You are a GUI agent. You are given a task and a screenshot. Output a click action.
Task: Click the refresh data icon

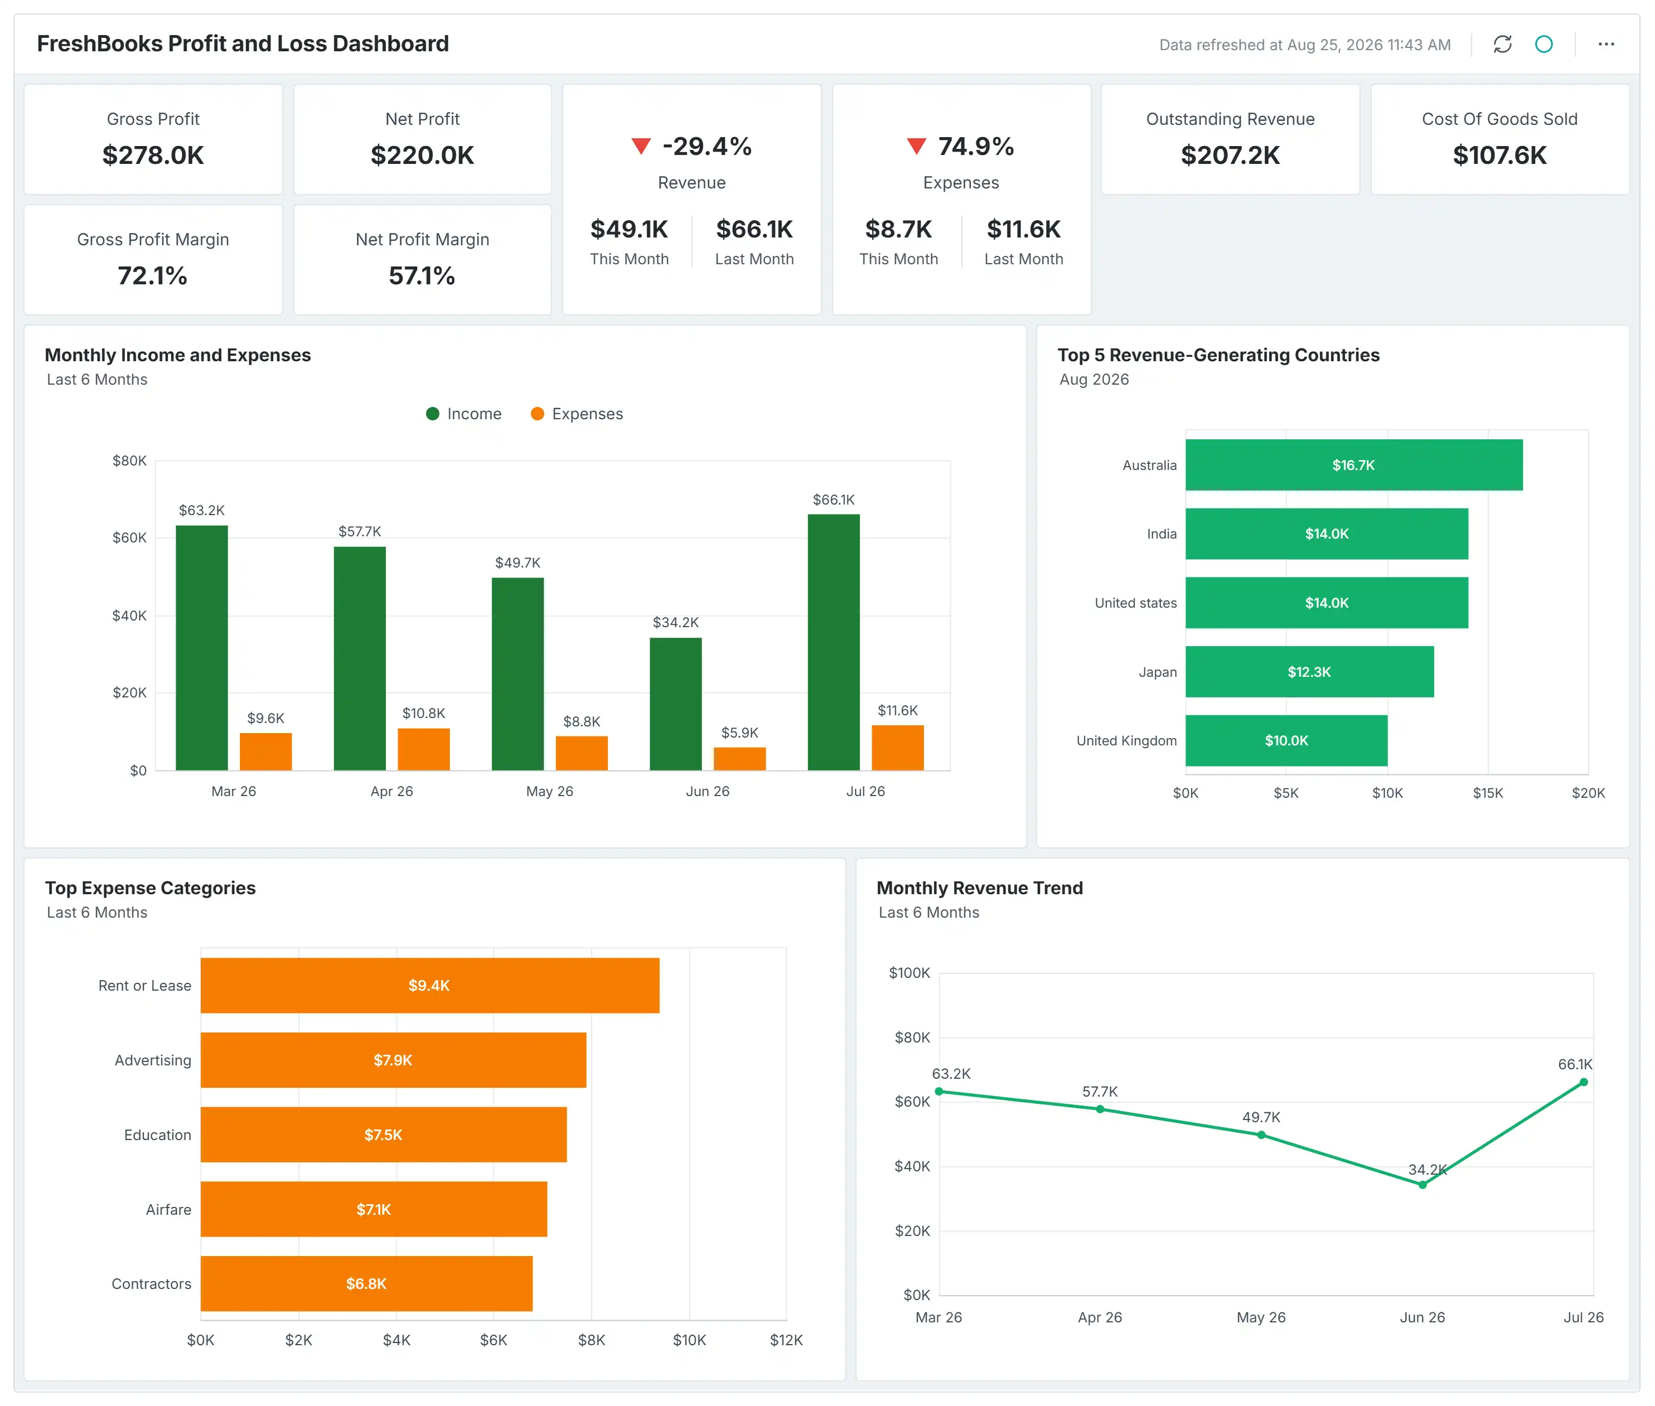(1502, 45)
